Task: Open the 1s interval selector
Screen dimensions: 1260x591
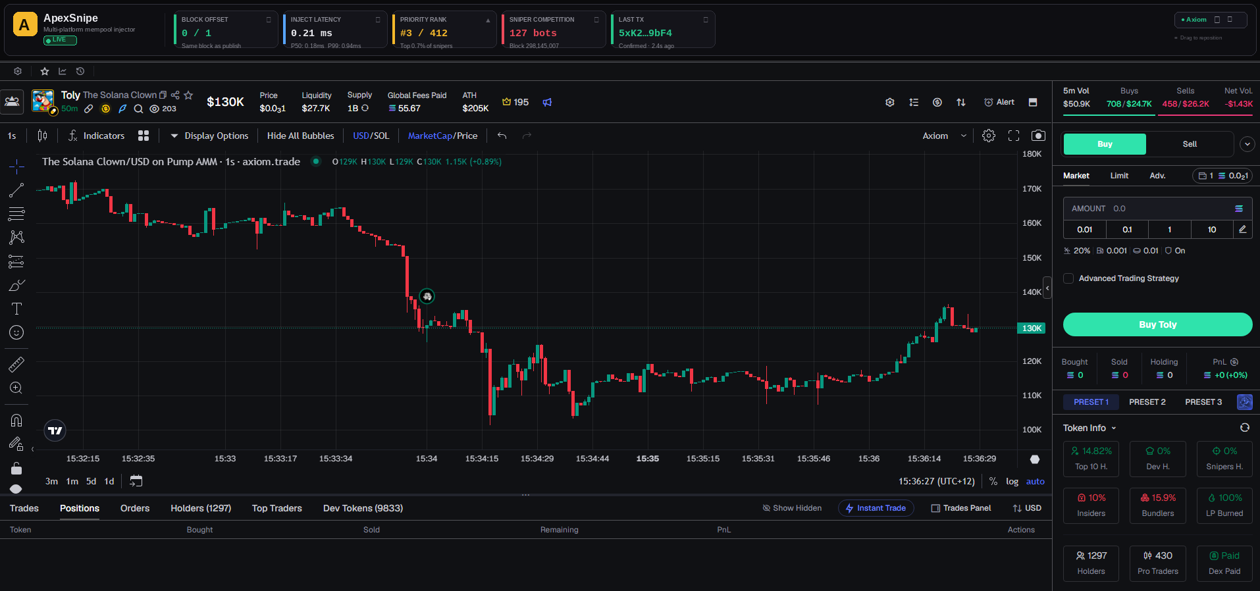Action: (x=12, y=136)
